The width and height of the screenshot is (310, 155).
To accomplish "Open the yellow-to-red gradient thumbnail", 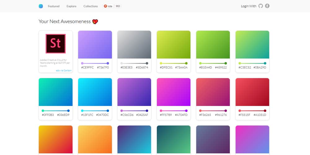I will pos(56,139).
